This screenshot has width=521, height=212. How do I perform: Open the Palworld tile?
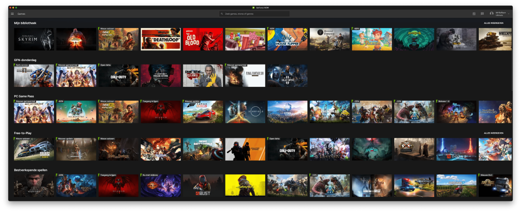pos(330,112)
